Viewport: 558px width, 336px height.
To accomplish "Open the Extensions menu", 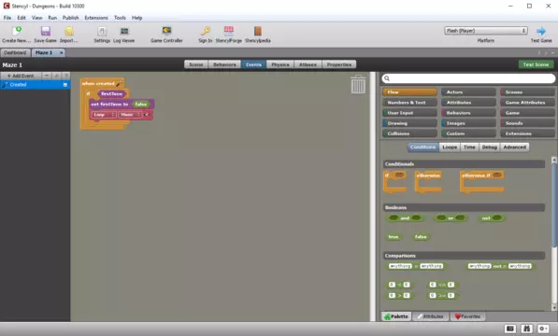I will pyautogui.click(x=96, y=18).
